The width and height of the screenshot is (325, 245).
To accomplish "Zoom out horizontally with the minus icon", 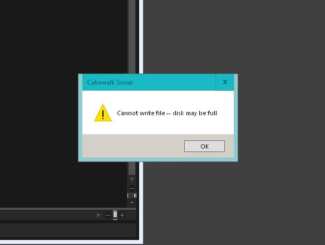I will click(108, 215).
